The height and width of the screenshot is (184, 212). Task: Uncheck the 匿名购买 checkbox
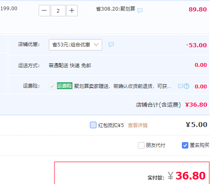185,145
